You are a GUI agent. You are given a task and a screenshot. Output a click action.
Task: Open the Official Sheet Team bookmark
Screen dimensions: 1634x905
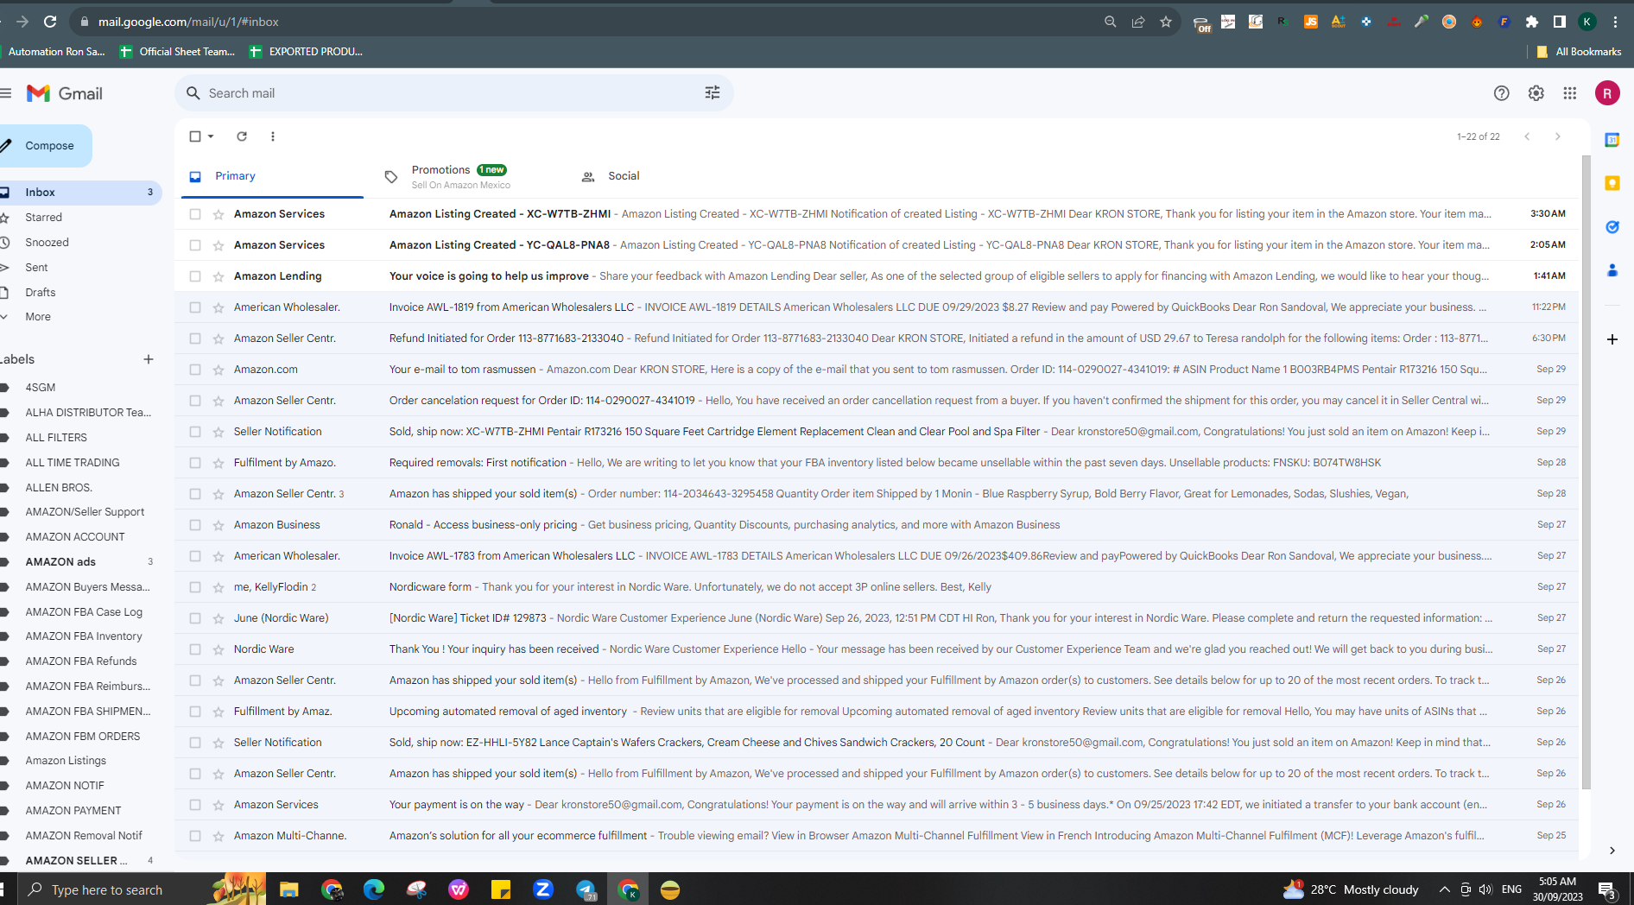(177, 52)
